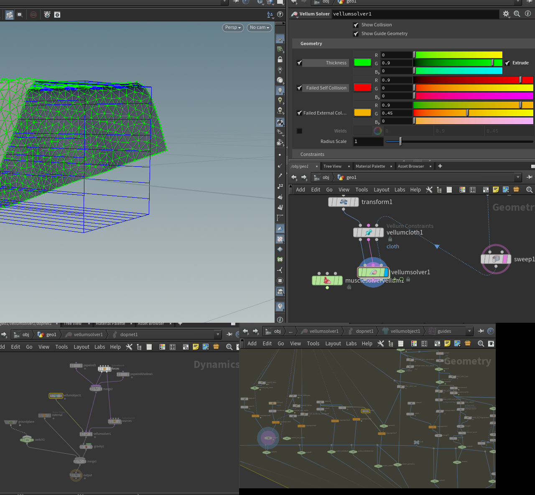Open the Layout menu in the dopnet1 network pane
The image size is (535, 495).
point(82,347)
